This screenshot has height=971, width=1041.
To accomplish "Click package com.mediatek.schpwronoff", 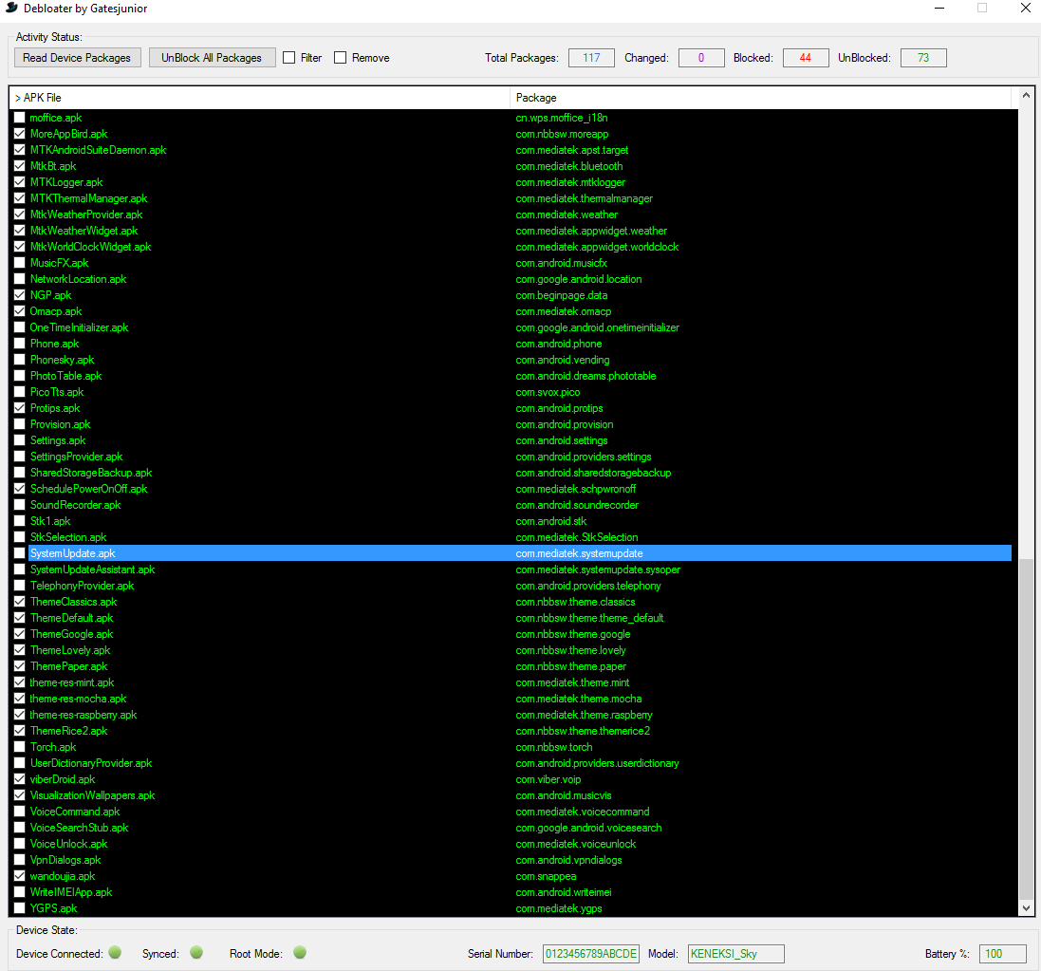I will click(x=576, y=489).
